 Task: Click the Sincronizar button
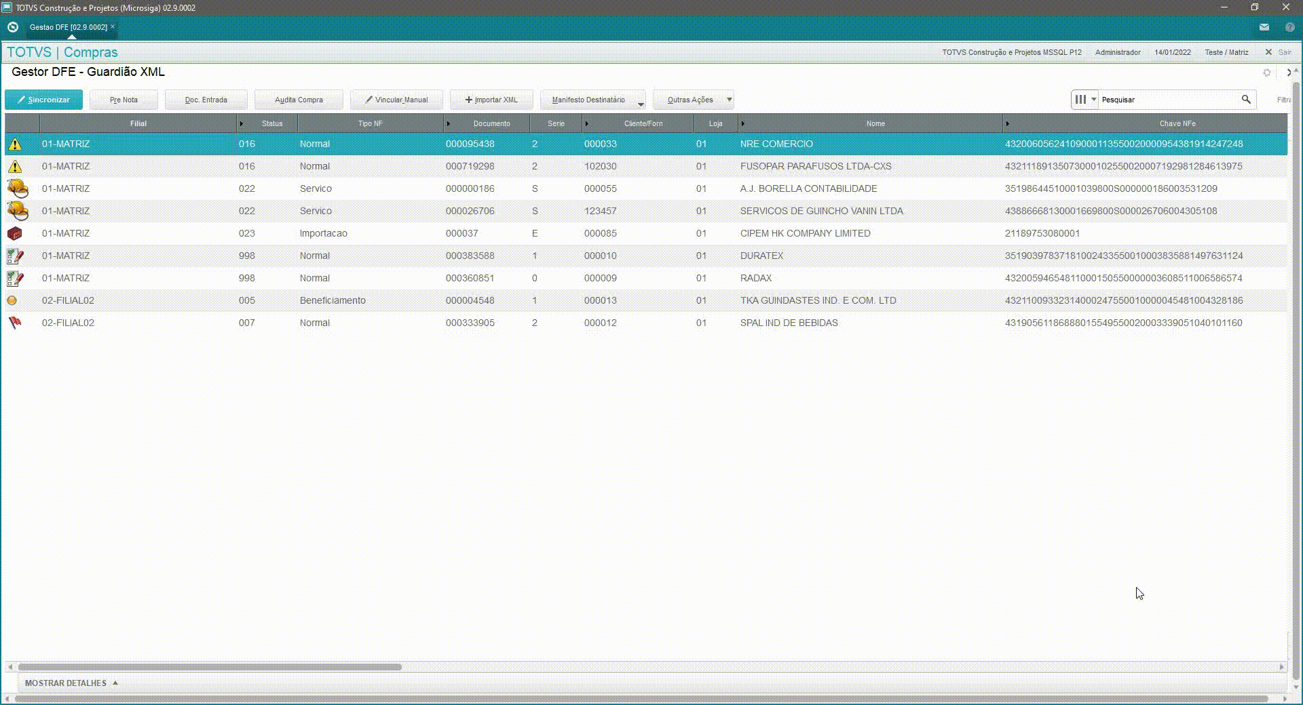click(x=43, y=100)
